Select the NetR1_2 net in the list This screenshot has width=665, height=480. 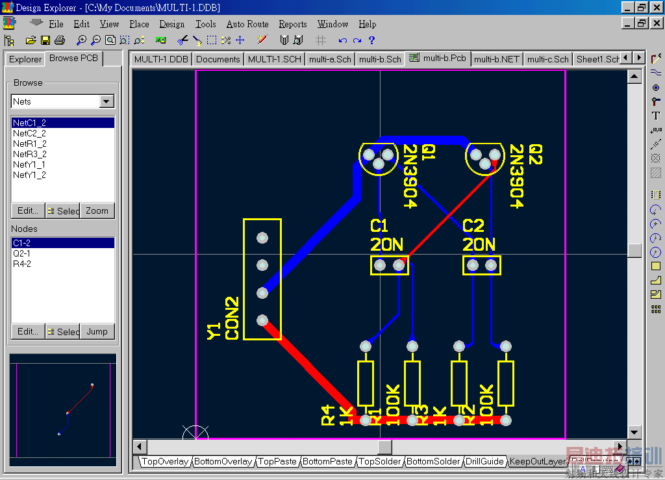click(29, 144)
